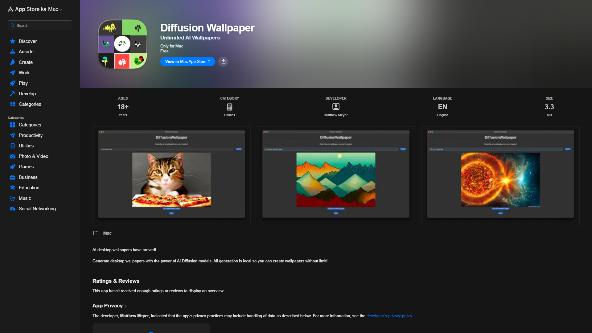Image resolution: width=592 pixels, height=333 pixels.
Task: Click the top Categories grid icon
Action: (x=13, y=104)
